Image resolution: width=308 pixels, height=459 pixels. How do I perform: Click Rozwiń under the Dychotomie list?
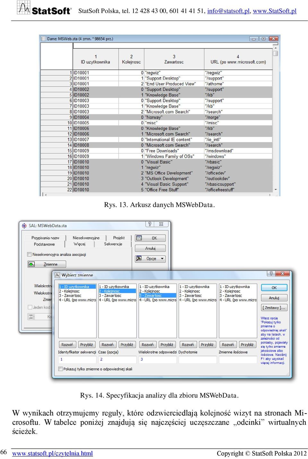coord(188,345)
